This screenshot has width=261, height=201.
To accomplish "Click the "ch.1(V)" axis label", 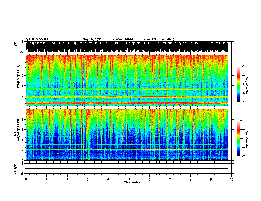I will click(15, 47).
